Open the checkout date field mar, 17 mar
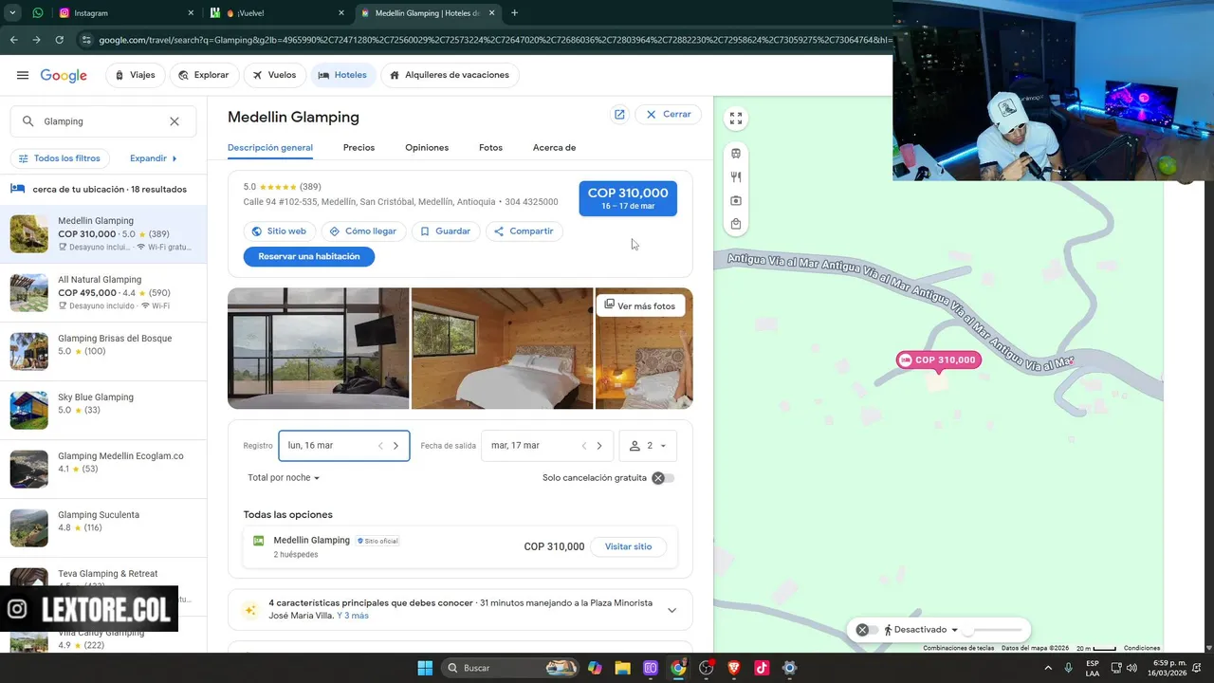1214x683 pixels. click(x=547, y=446)
